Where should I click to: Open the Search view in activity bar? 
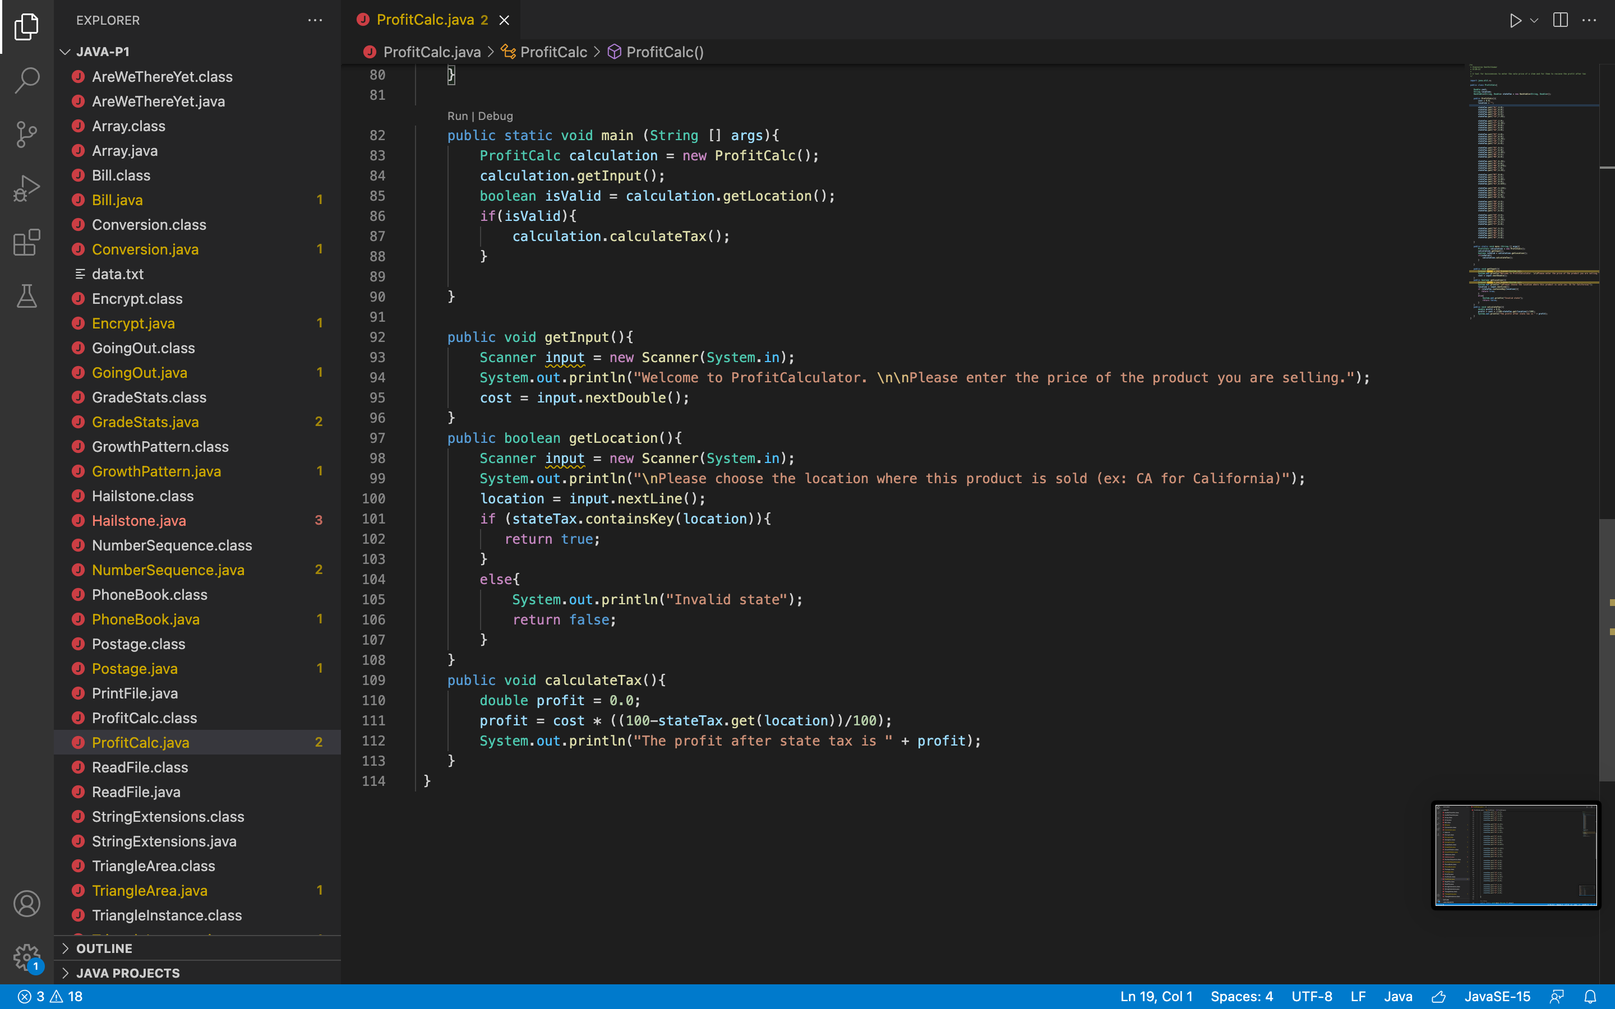27,80
